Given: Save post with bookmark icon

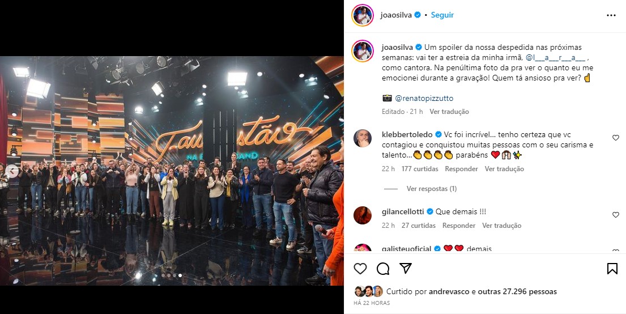Looking at the screenshot, I should [x=612, y=269].
